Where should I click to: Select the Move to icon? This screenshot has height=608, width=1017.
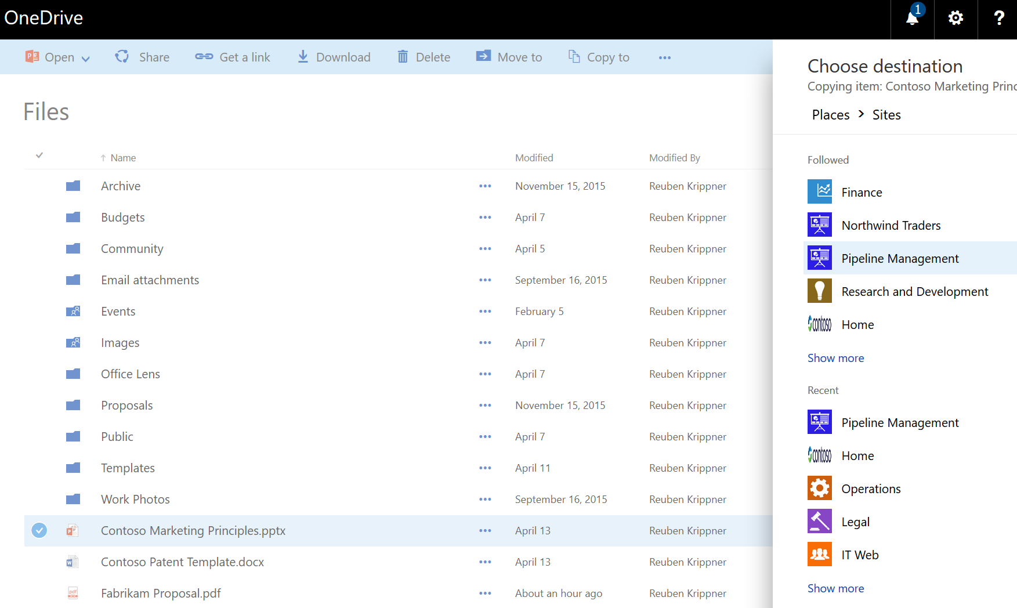tap(483, 57)
